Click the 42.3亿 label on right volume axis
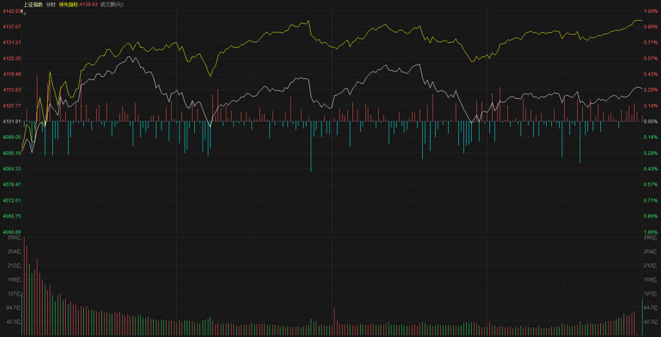This screenshot has width=661, height=337. (651, 321)
